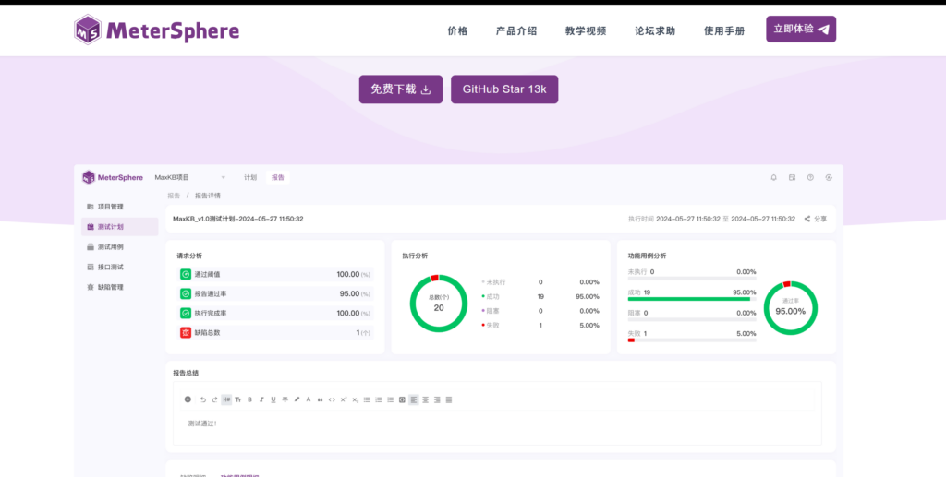Screen dimensions: 946x477
Task: Click the 缺陷总数 red bug icon
Action: coord(186,332)
